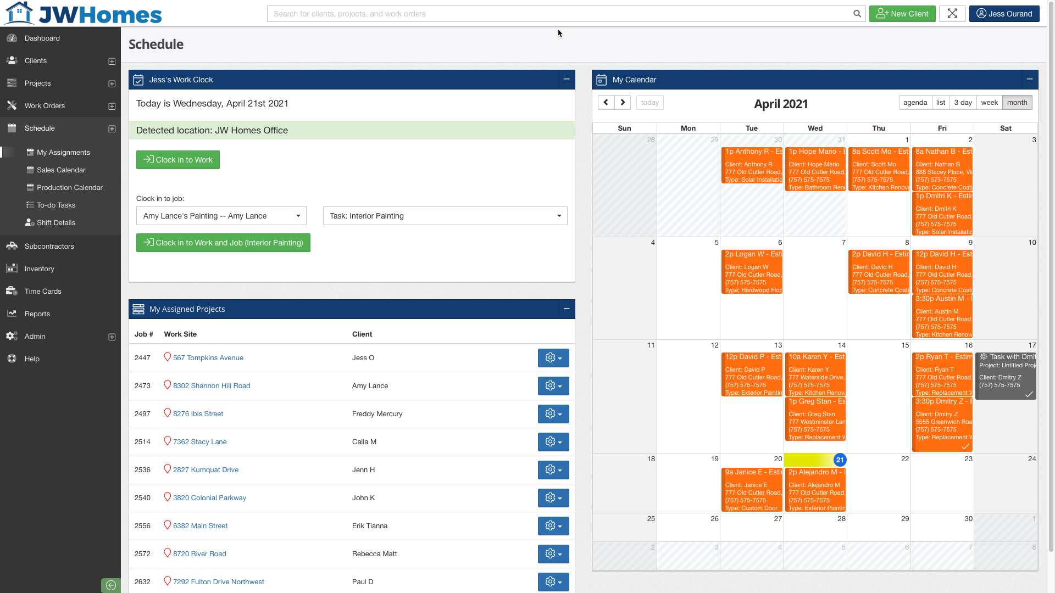The height and width of the screenshot is (593, 1055).
Task: Go to next month in calendar
Action: 623,102
